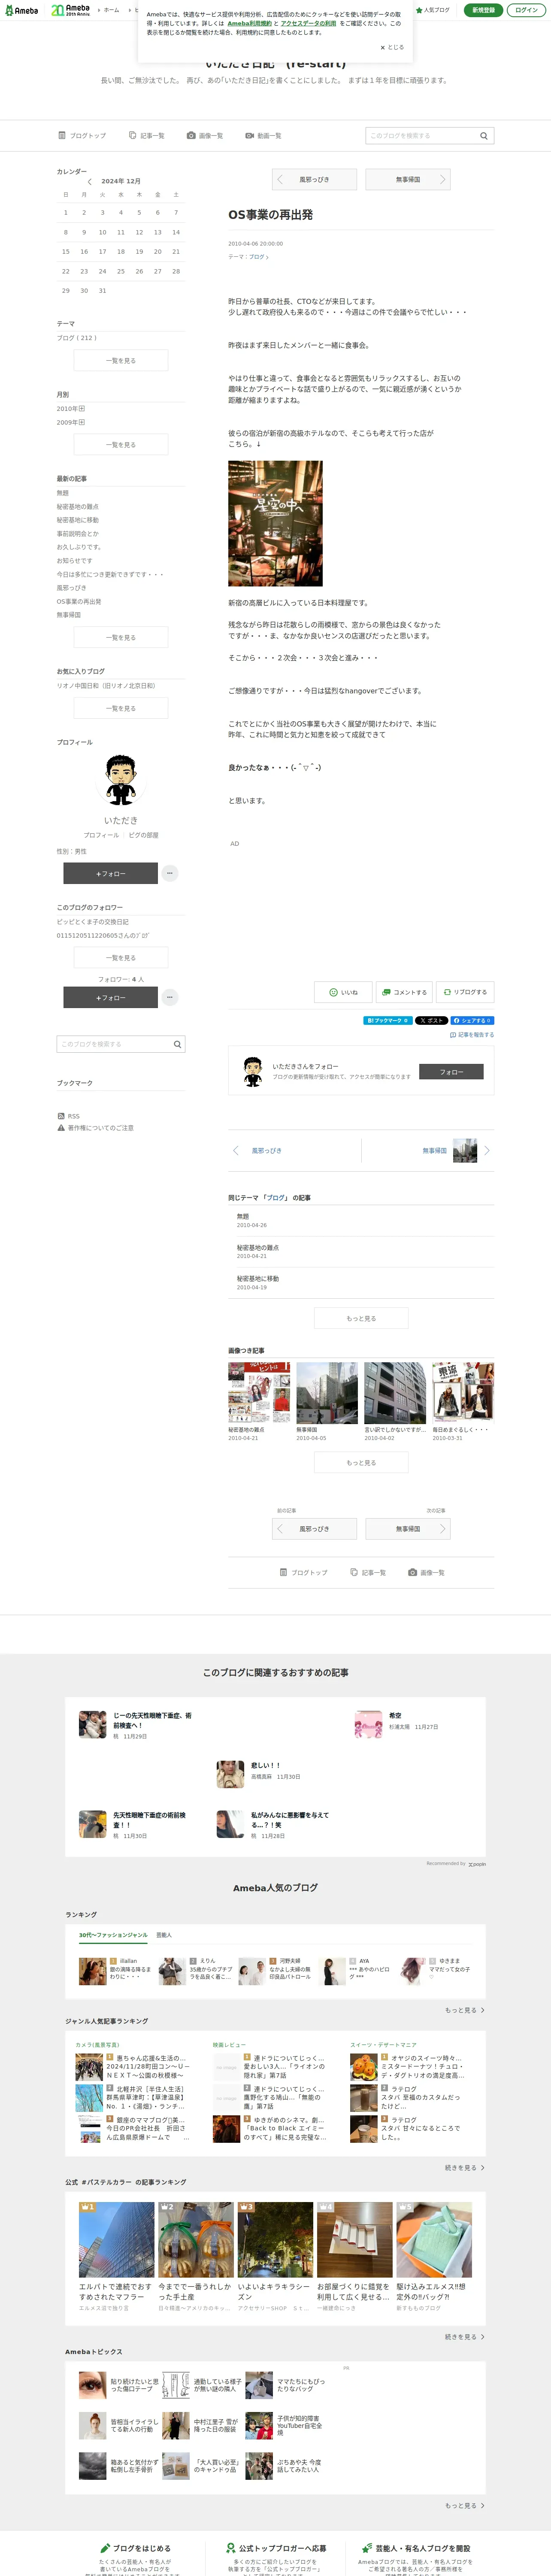Click 一覧を見る under テーマ
Image resolution: width=551 pixels, height=2576 pixels.
click(121, 361)
